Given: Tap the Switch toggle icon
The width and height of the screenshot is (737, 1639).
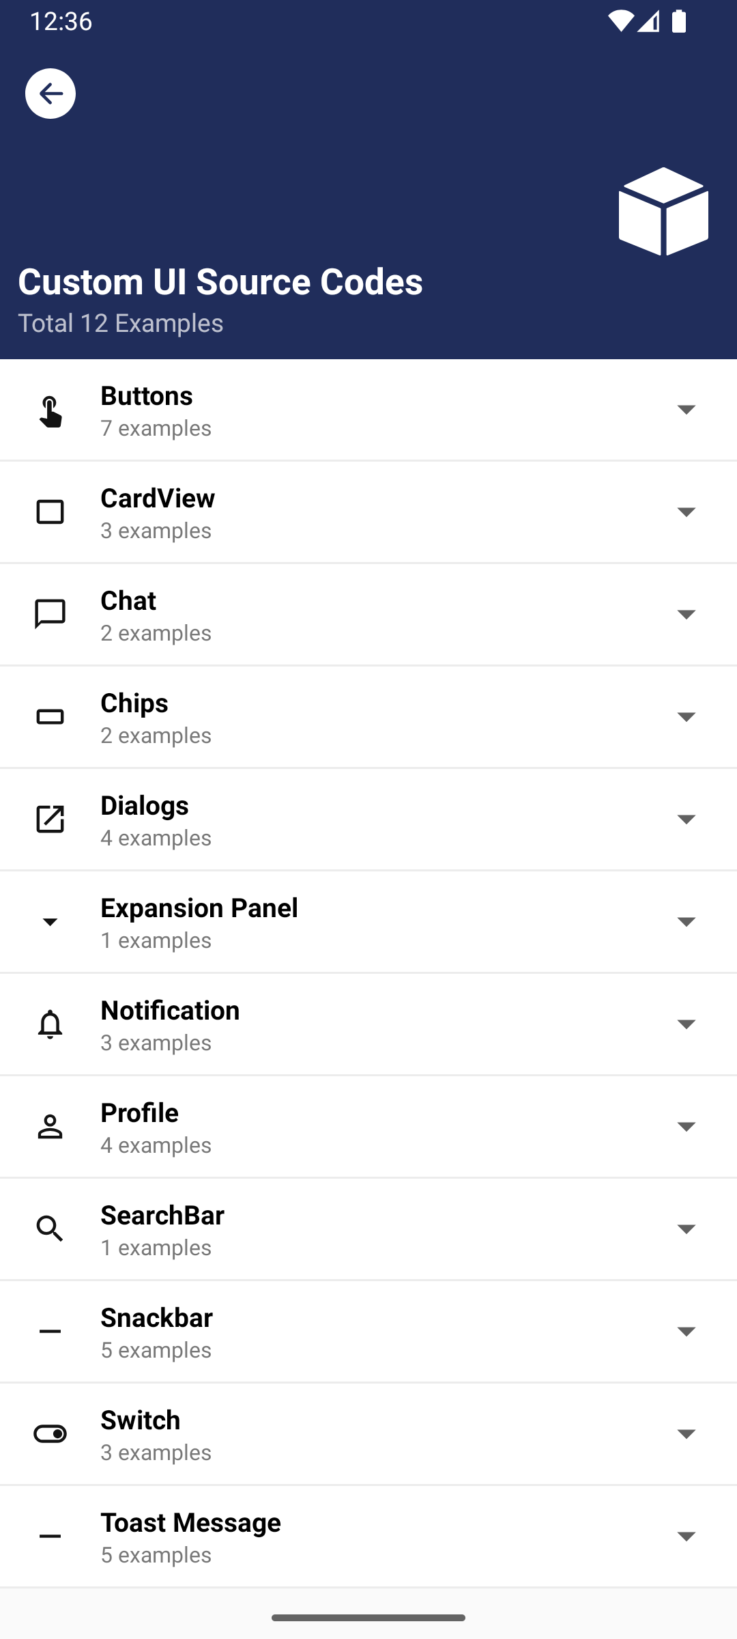Looking at the screenshot, I should coord(50,1434).
